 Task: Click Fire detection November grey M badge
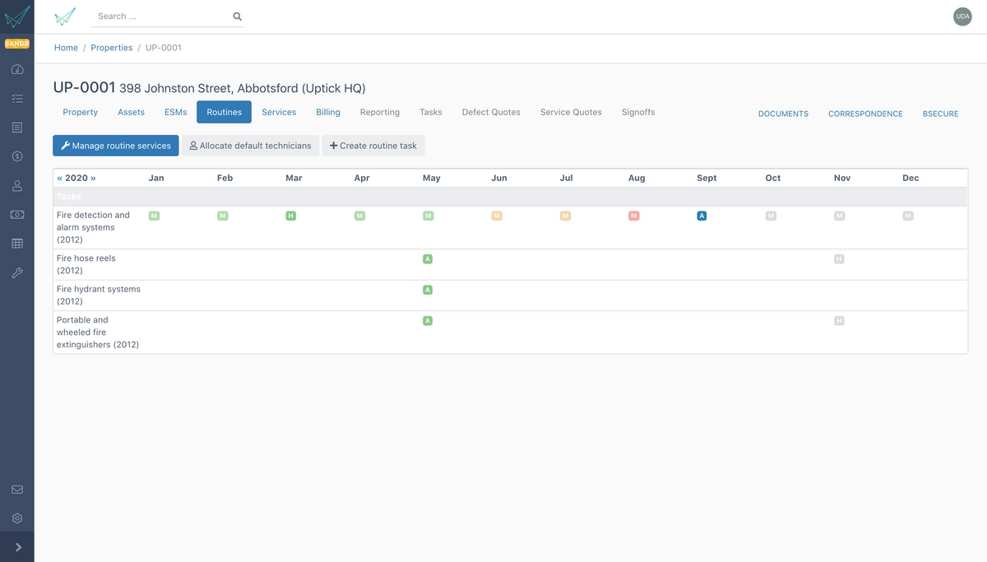[x=839, y=216]
